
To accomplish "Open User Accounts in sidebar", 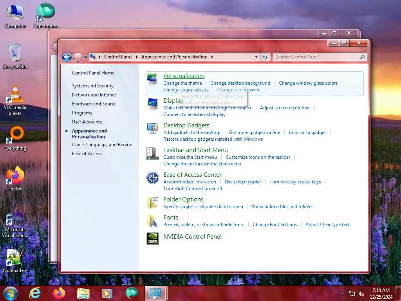I will [87, 122].
